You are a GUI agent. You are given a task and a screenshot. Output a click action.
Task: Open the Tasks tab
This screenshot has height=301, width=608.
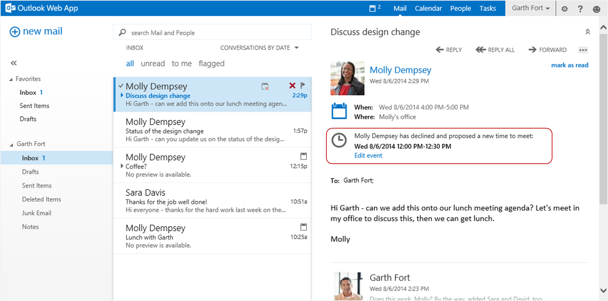pos(488,8)
